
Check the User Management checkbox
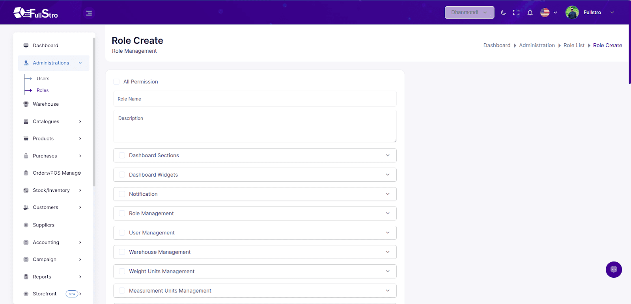[122, 232]
